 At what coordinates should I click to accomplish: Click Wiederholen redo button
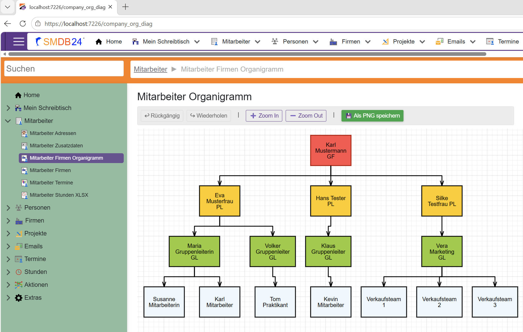(x=208, y=116)
